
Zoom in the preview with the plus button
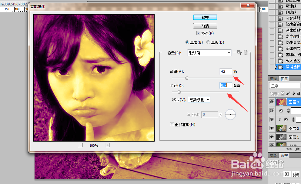[108, 145]
